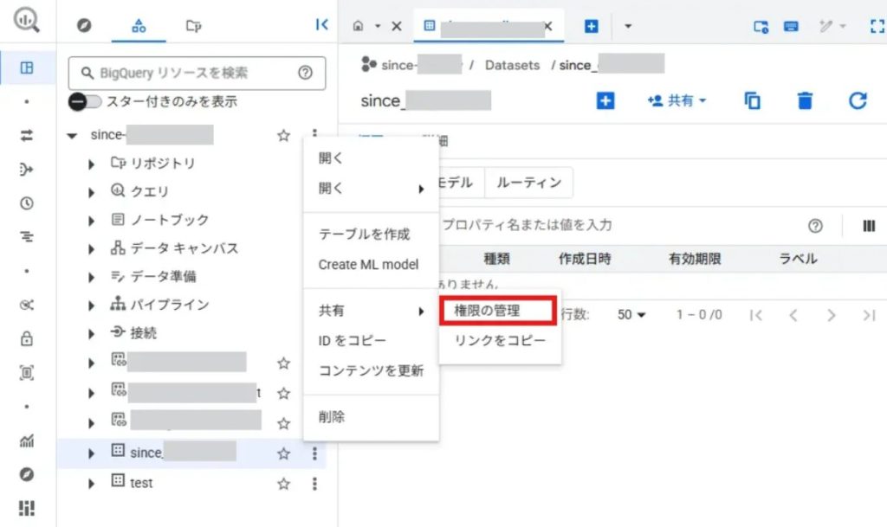This screenshot has width=887, height=527.
Task: Open the scheduled queries clock icon in sidebar
Action: pyautogui.click(x=27, y=203)
